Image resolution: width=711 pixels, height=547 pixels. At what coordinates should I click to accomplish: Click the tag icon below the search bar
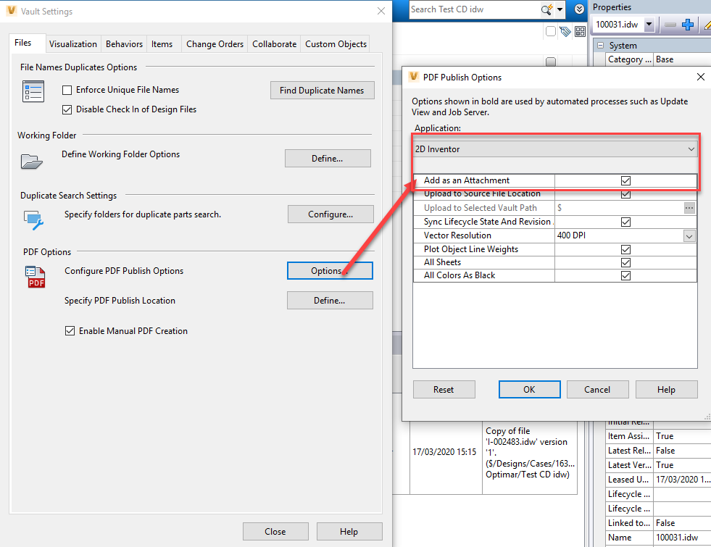pyautogui.click(x=564, y=30)
